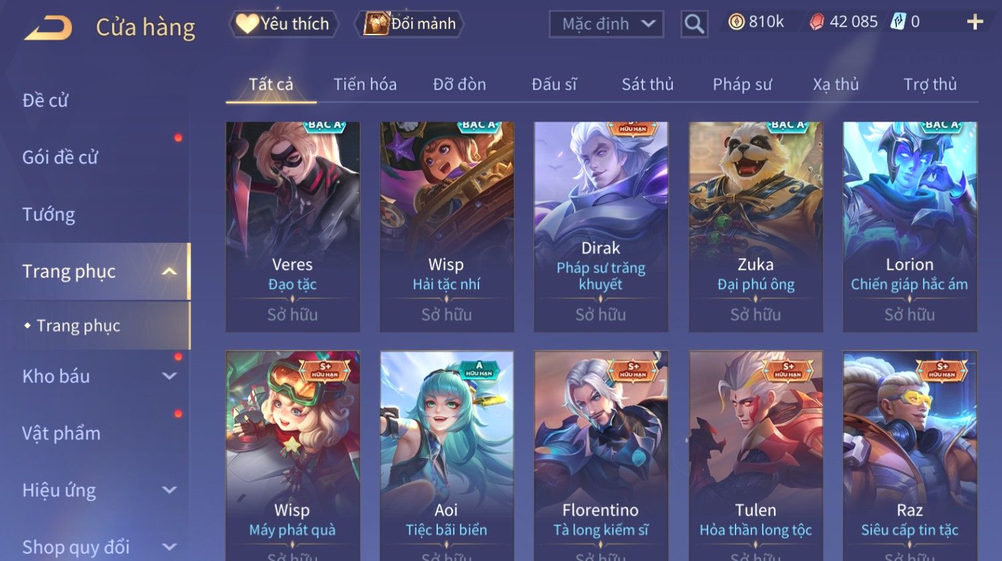The height and width of the screenshot is (561, 1002).
Task: Open Dirak Pháp sư trăng khuyết skin
Action: point(601,227)
